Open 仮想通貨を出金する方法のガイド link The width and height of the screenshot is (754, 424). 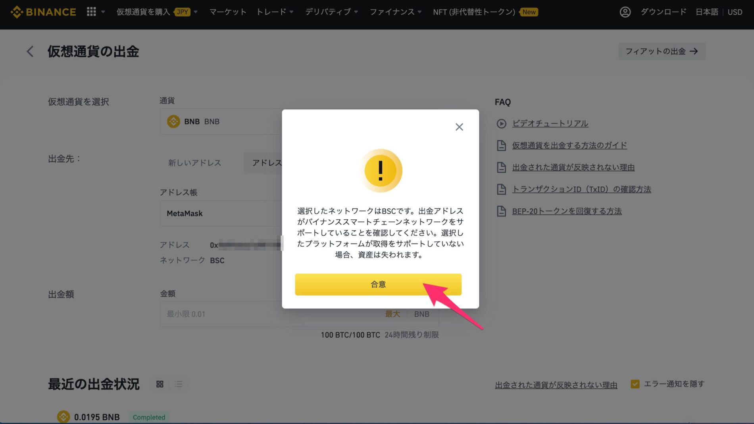(569, 146)
